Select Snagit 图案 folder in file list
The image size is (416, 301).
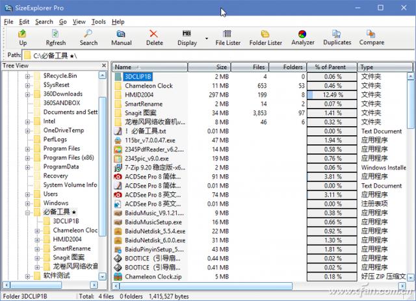pos(140,113)
